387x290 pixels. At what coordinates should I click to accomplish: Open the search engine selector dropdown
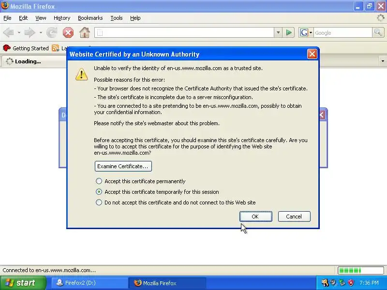(311, 32)
